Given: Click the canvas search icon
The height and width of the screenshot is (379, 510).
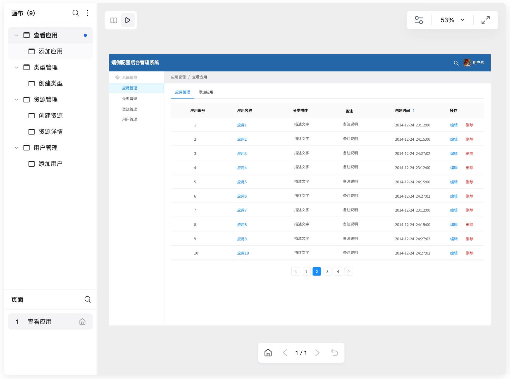Looking at the screenshot, I should [75, 13].
